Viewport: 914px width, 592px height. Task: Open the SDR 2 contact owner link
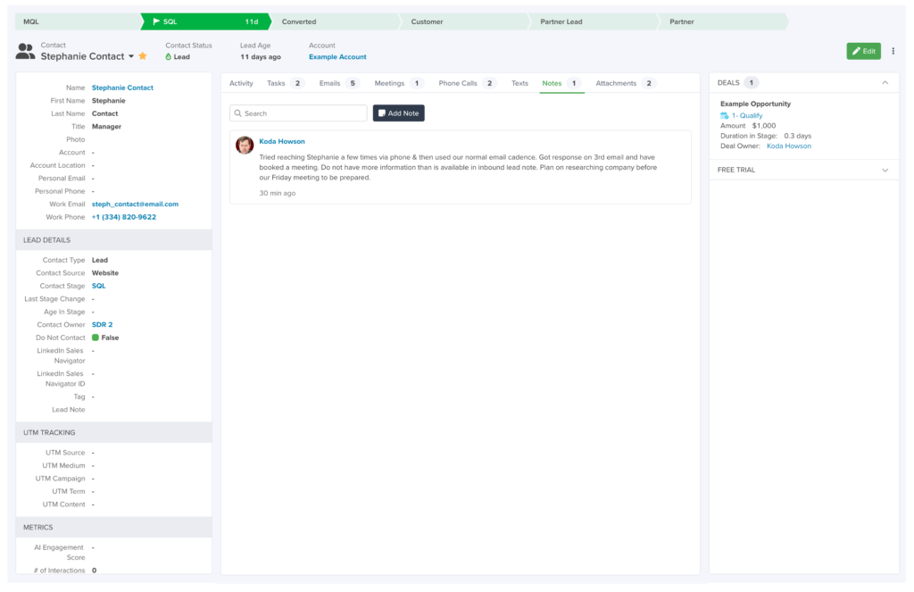pos(102,325)
